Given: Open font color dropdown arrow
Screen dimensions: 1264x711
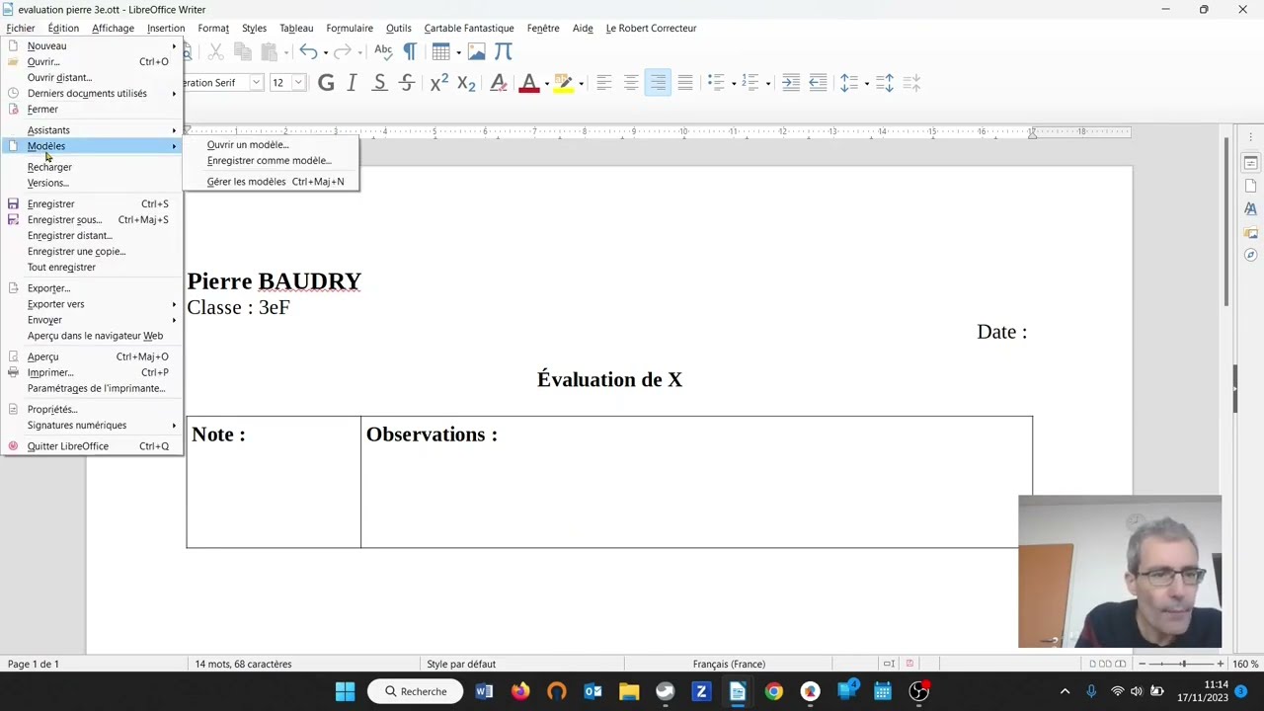Looking at the screenshot, I should coord(546,83).
